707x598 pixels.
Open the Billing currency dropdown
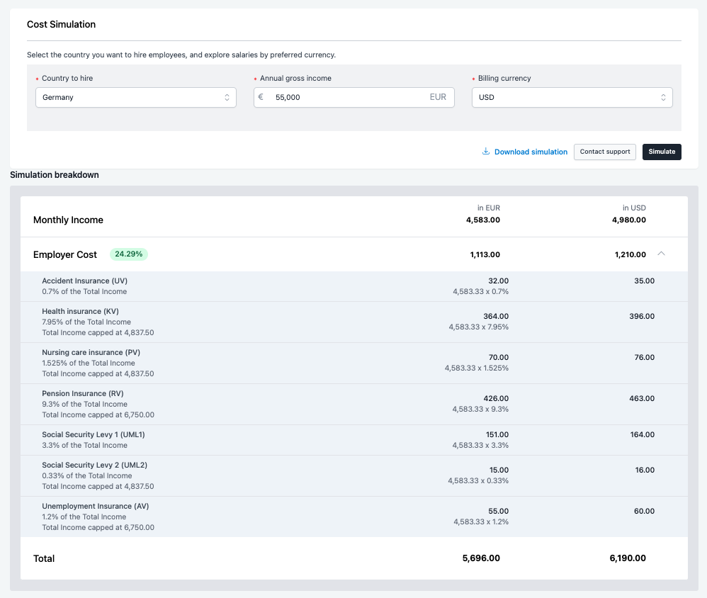571,98
